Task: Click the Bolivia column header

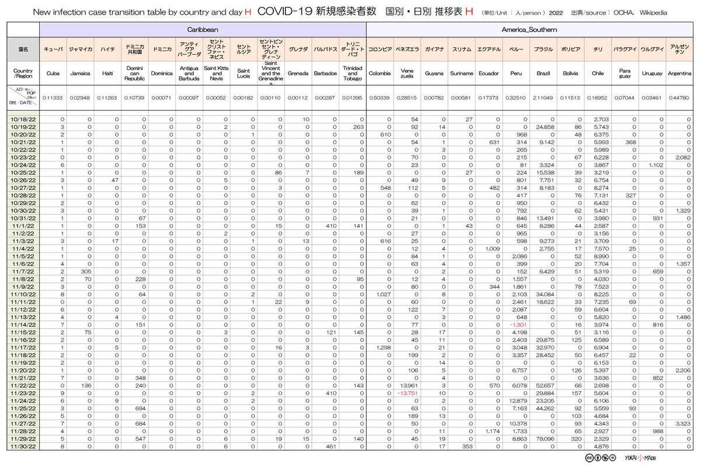Action: 570,74
